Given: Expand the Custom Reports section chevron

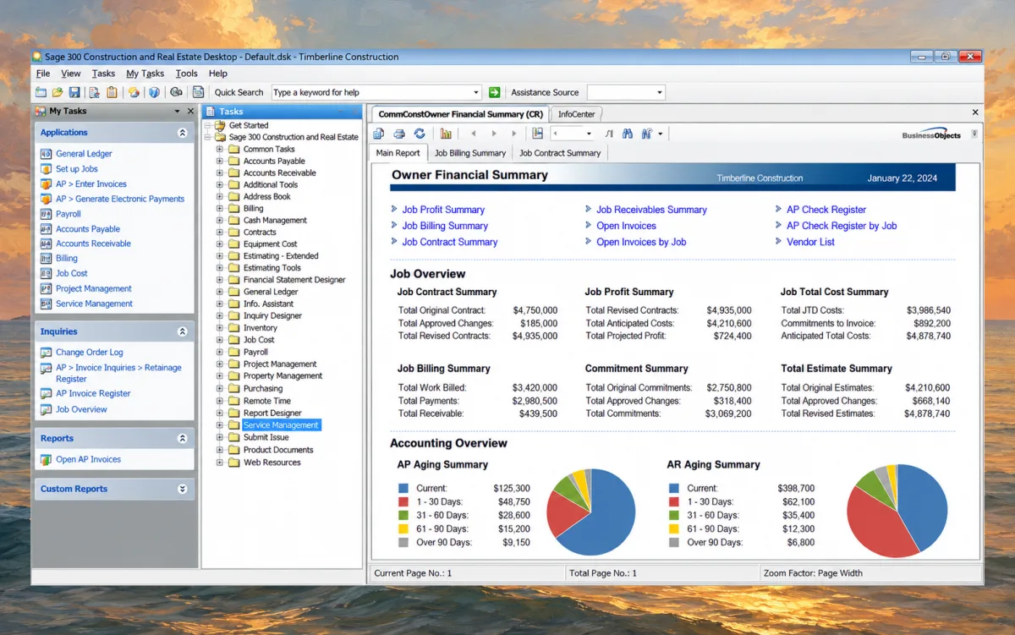Looking at the screenshot, I should click(182, 489).
